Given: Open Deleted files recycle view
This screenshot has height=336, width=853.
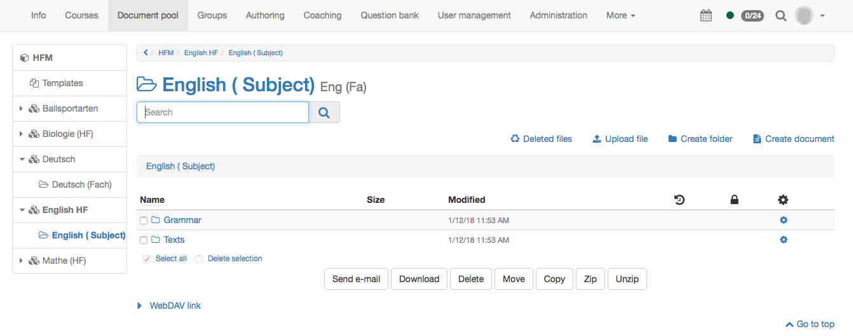Looking at the screenshot, I should click(541, 139).
